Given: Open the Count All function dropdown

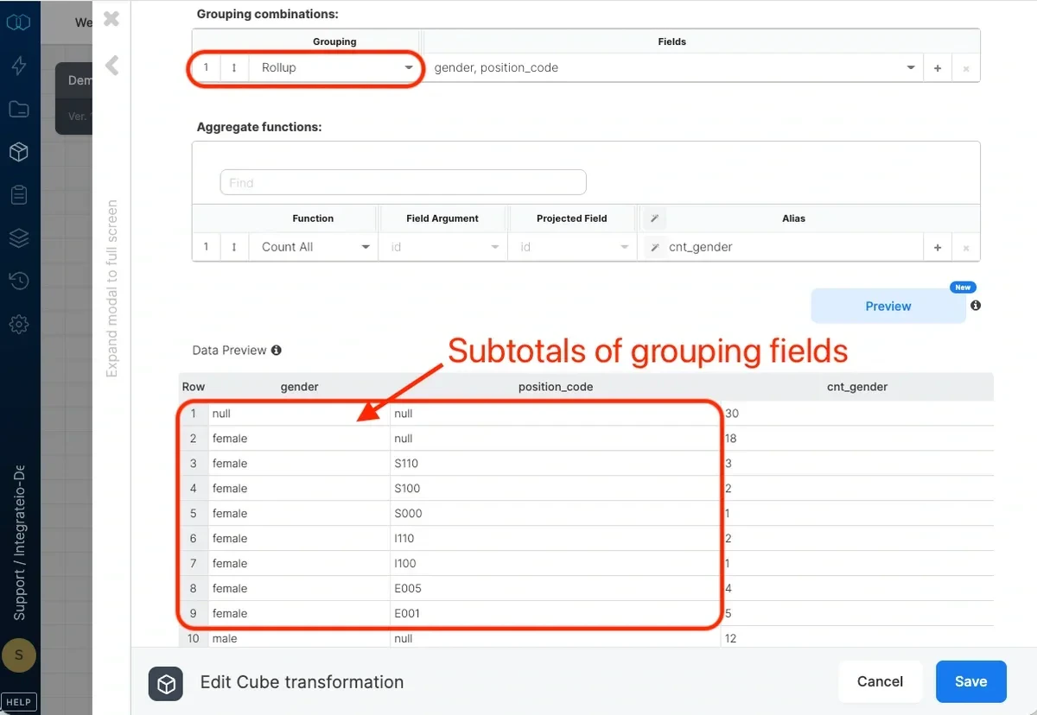Looking at the screenshot, I should [x=366, y=246].
